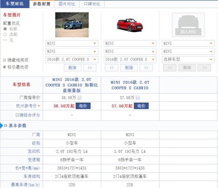218x188 pixels.
Task: Move second car right with >> button
Action: 146,68
